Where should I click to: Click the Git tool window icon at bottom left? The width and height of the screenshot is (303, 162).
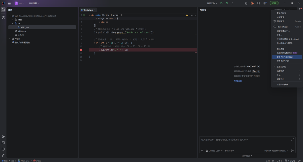pyautogui.click(x=3, y=155)
